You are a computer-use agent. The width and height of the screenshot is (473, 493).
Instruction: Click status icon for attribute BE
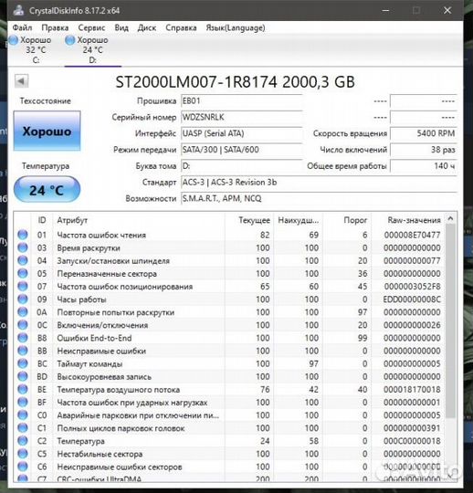(x=23, y=390)
